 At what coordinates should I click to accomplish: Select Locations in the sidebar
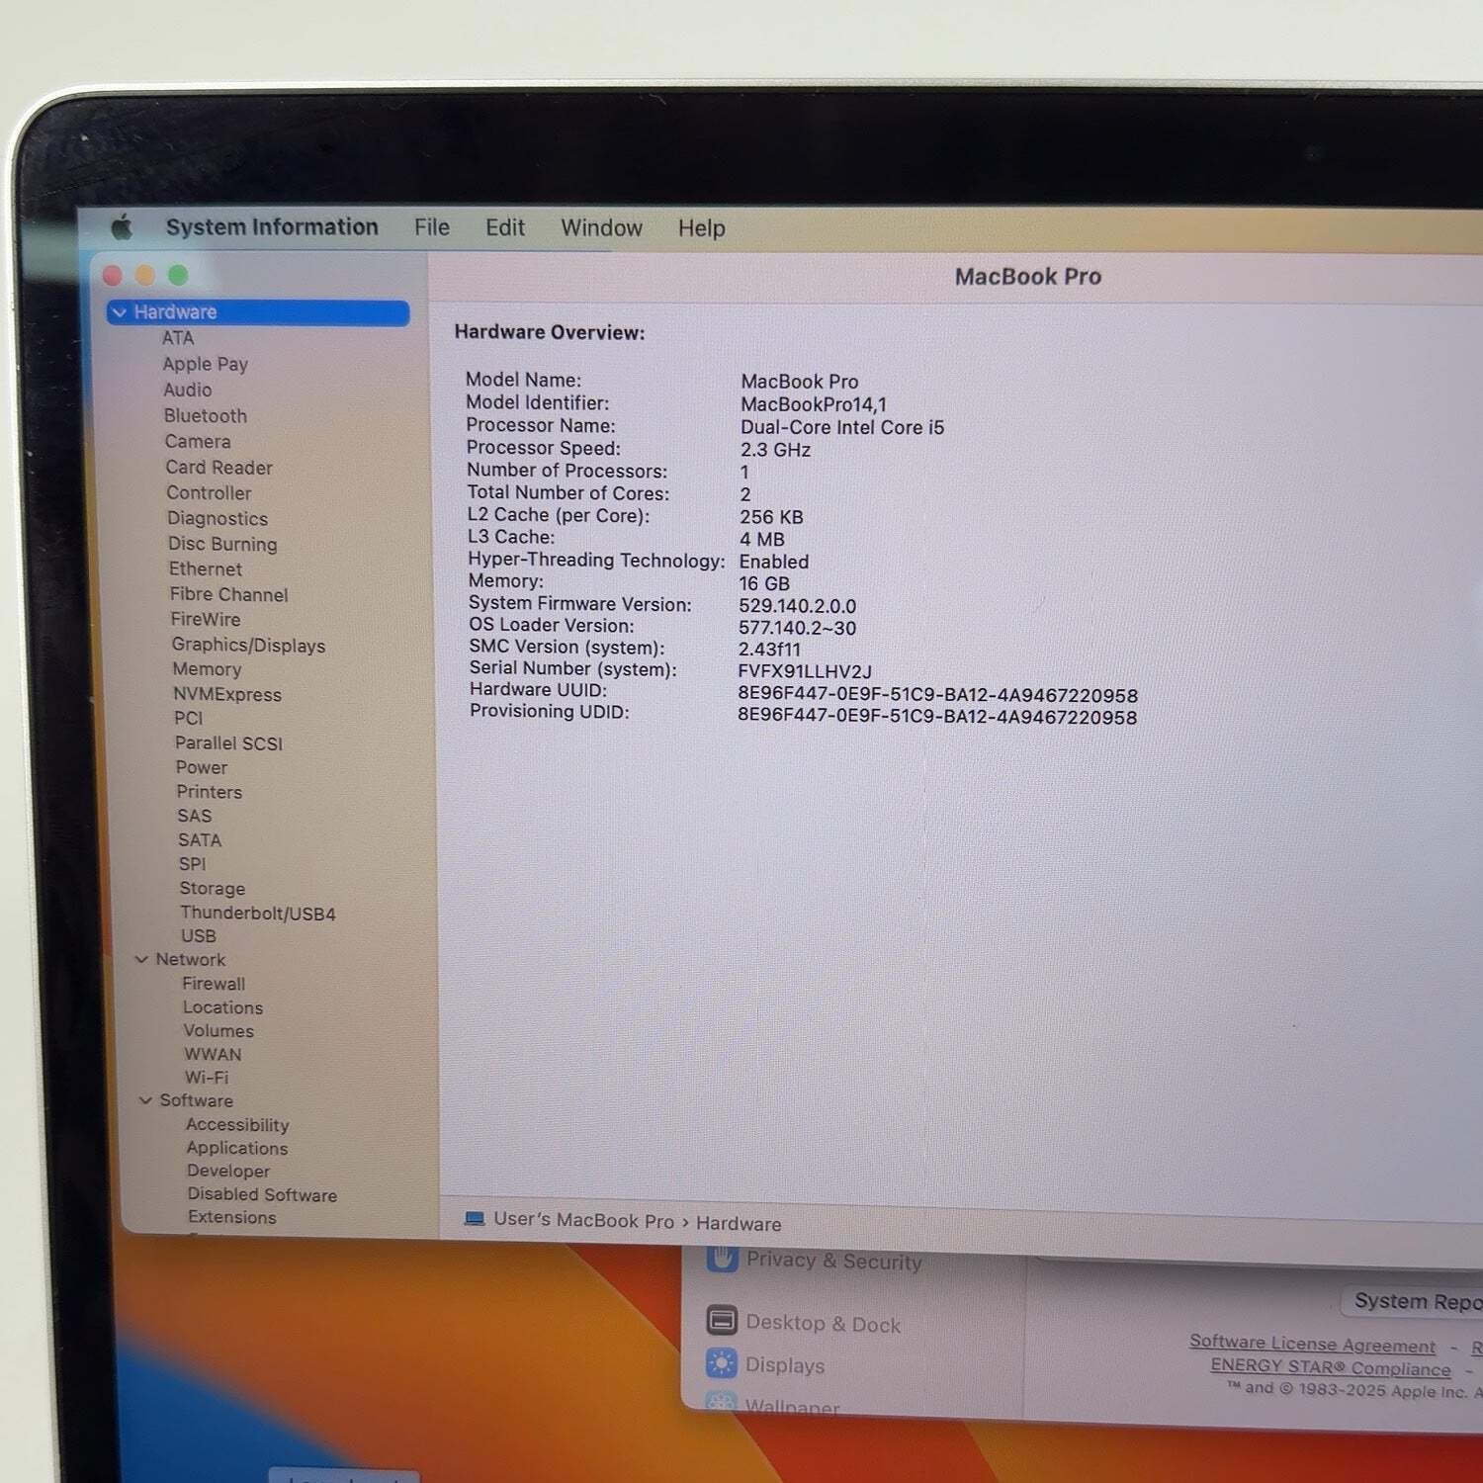(x=222, y=1007)
